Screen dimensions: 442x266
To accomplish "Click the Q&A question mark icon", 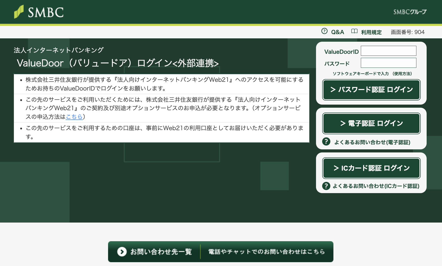I will [324, 31].
